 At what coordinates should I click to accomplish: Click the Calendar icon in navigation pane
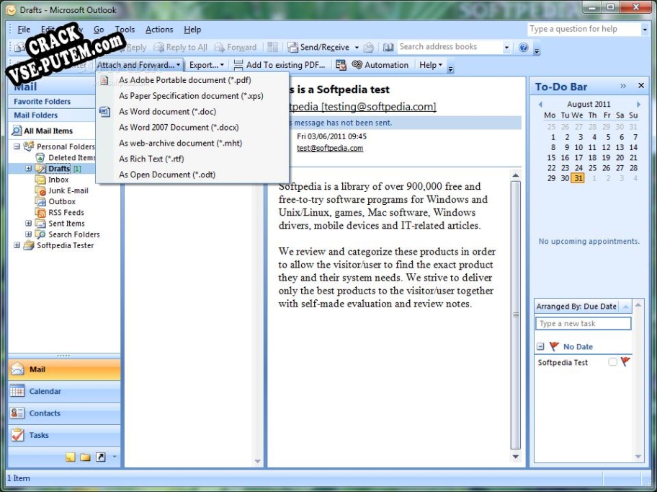(17, 391)
